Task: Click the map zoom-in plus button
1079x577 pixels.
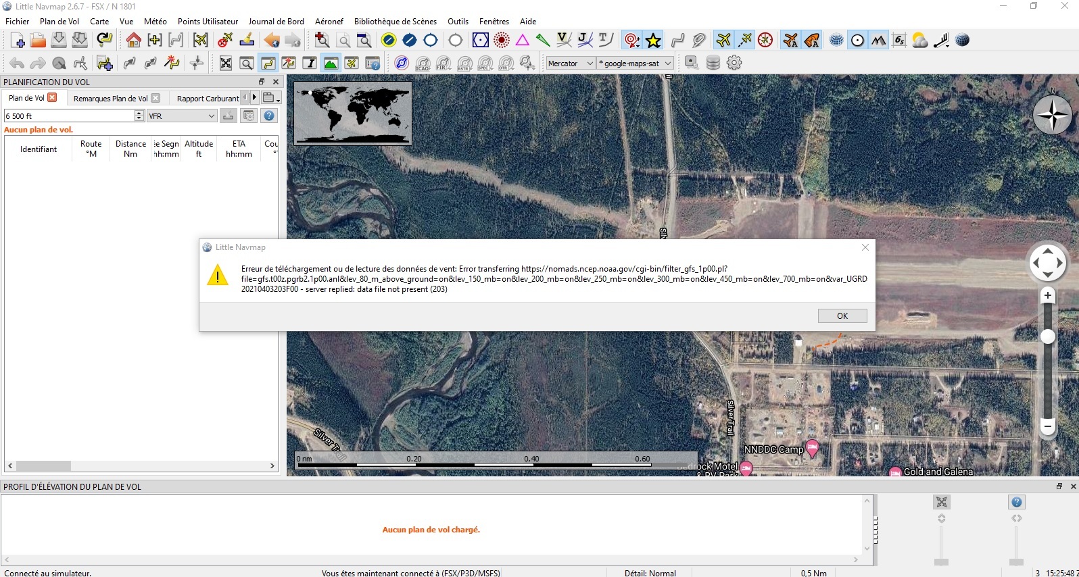Action: (1047, 295)
